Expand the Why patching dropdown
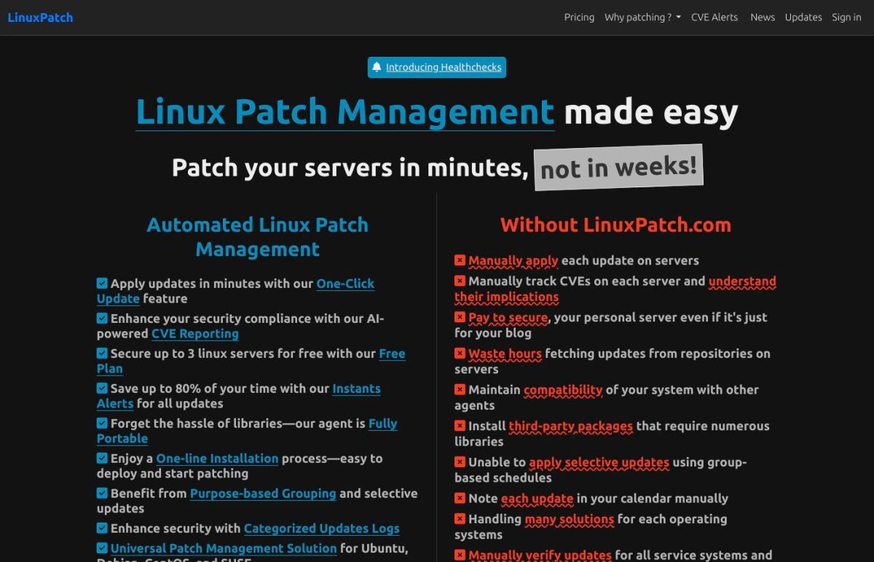The width and height of the screenshot is (874, 562). (642, 17)
